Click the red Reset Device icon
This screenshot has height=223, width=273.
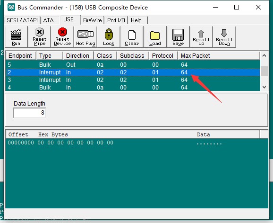pyautogui.click(x=62, y=32)
